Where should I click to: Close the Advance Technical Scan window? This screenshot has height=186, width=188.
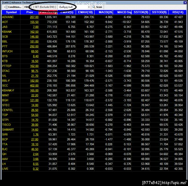[x=185, y=3]
